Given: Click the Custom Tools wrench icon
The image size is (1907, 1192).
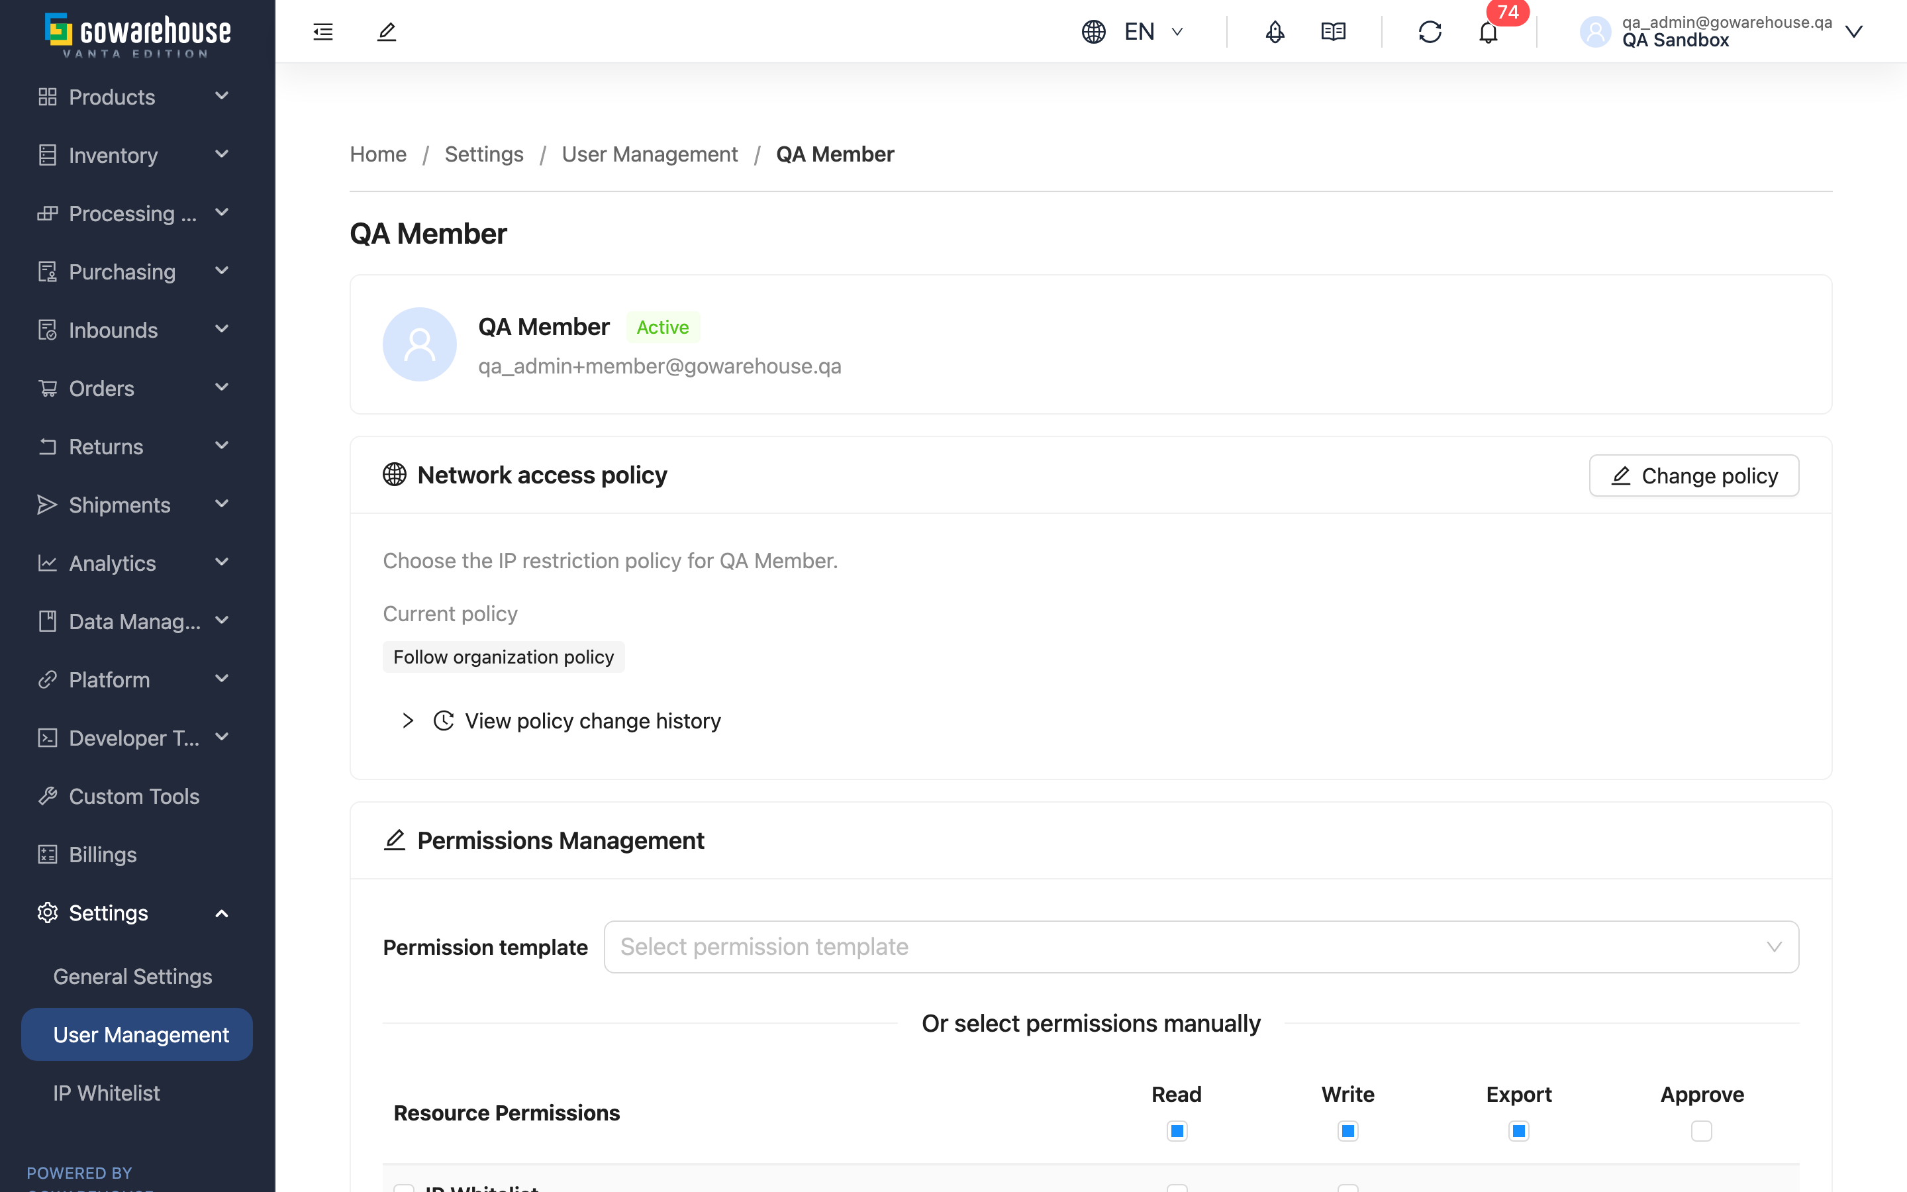Looking at the screenshot, I should pos(47,796).
